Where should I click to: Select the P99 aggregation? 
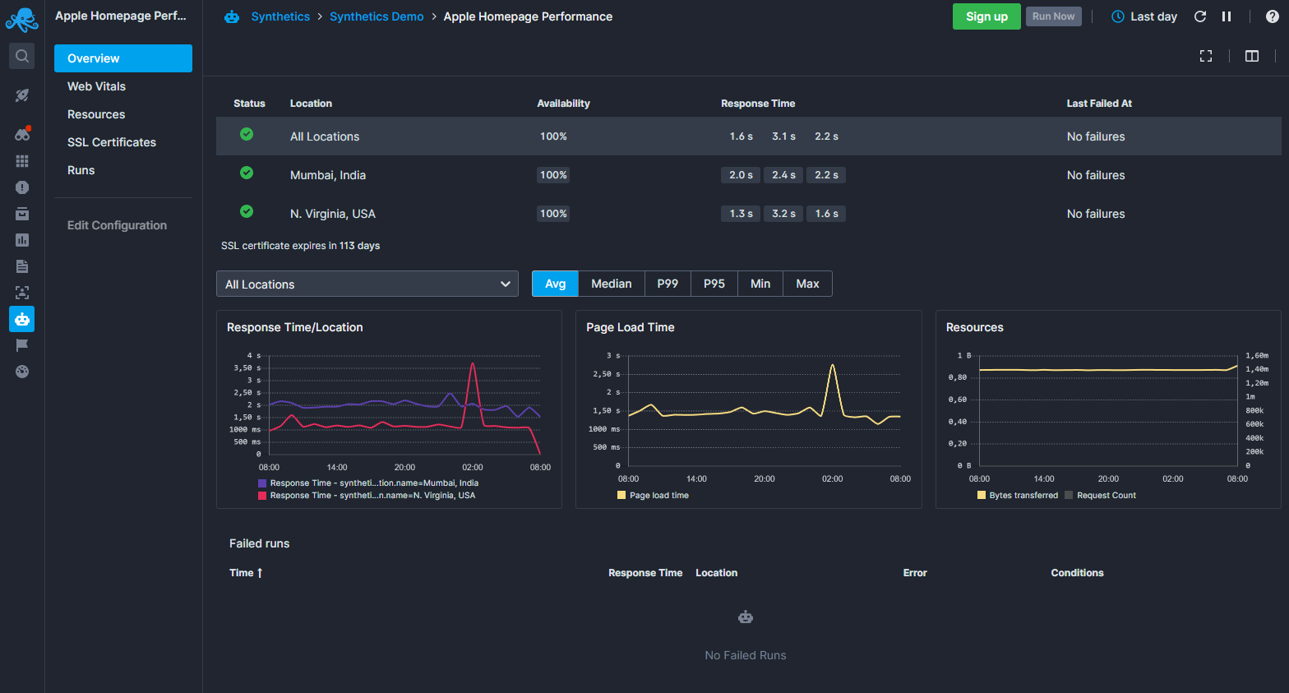point(668,284)
